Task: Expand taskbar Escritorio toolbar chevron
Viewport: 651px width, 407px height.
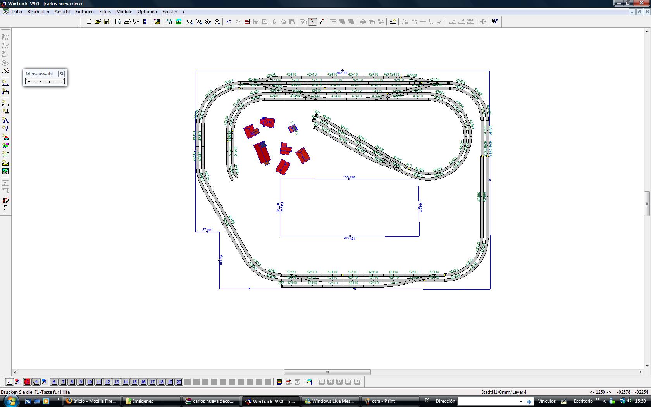Action: pos(597,400)
